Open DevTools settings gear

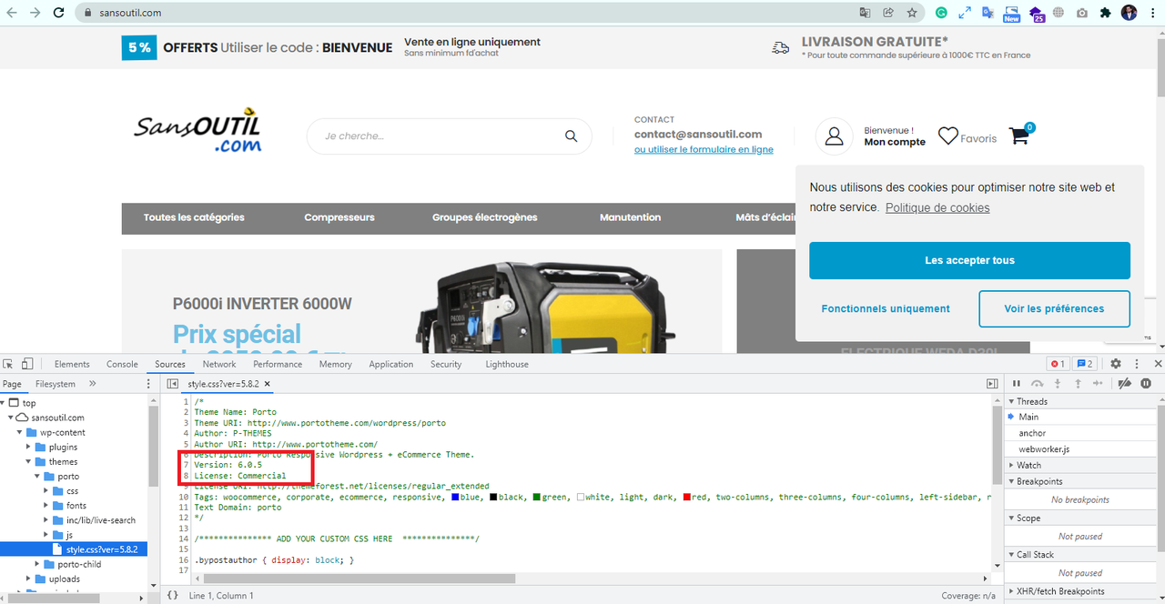[x=1116, y=364]
